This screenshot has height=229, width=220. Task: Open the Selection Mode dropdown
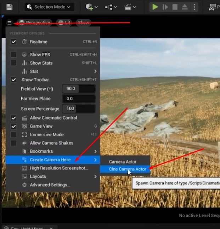[49, 7]
